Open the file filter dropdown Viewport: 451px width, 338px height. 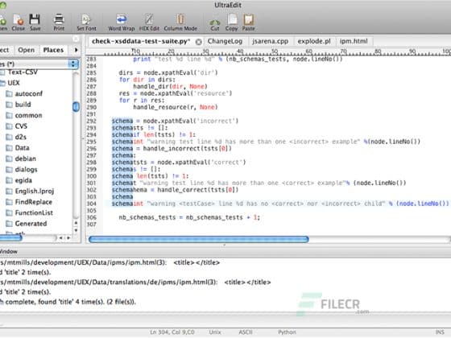point(73,64)
